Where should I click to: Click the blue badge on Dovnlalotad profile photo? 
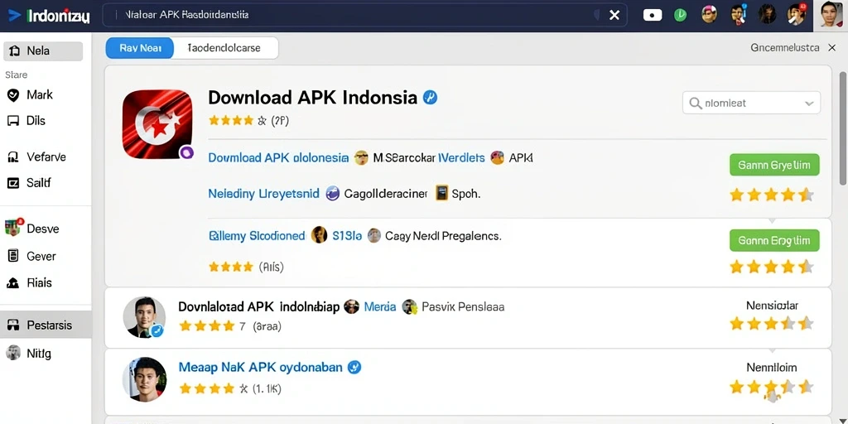(x=157, y=330)
